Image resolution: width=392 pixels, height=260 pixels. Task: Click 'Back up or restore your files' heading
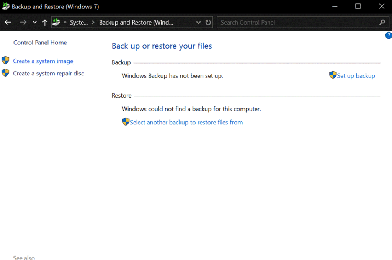(162, 46)
